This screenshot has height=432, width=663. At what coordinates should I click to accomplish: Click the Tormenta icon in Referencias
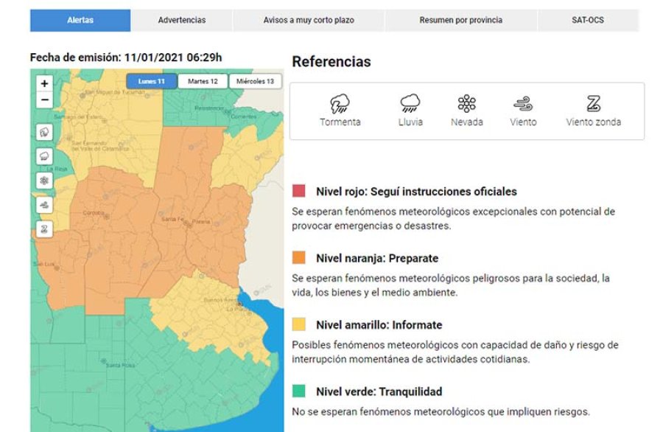(x=340, y=104)
